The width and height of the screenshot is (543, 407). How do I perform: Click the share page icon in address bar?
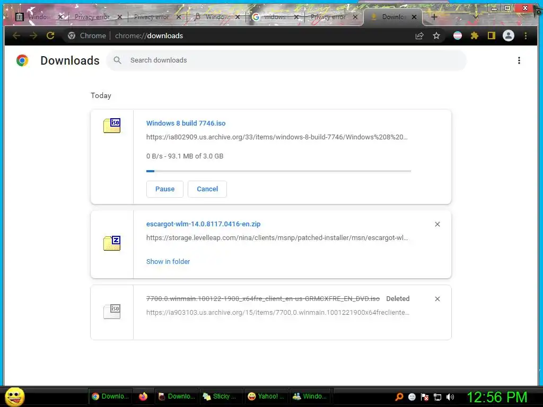click(419, 36)
